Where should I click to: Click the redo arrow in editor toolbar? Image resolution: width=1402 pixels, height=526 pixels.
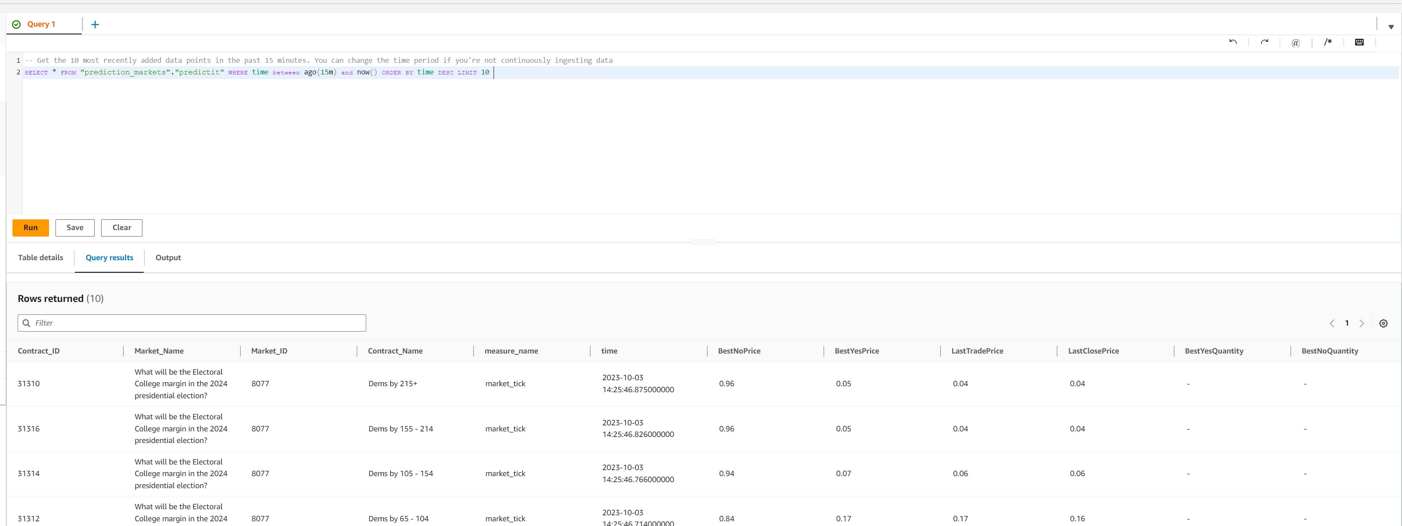(1264, 42)
